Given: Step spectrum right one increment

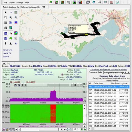Looking at the screenshot, I should [x=72, y=85].
